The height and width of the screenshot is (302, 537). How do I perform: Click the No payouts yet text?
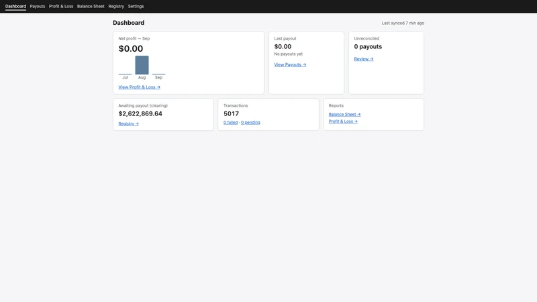tap(289, 54)
